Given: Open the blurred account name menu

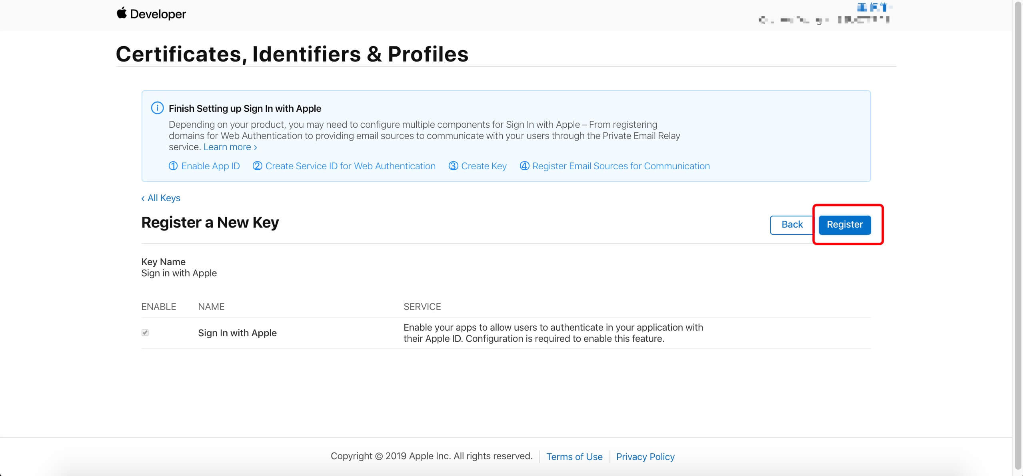Looking at the screenshot, I should (x=824, y=19).
